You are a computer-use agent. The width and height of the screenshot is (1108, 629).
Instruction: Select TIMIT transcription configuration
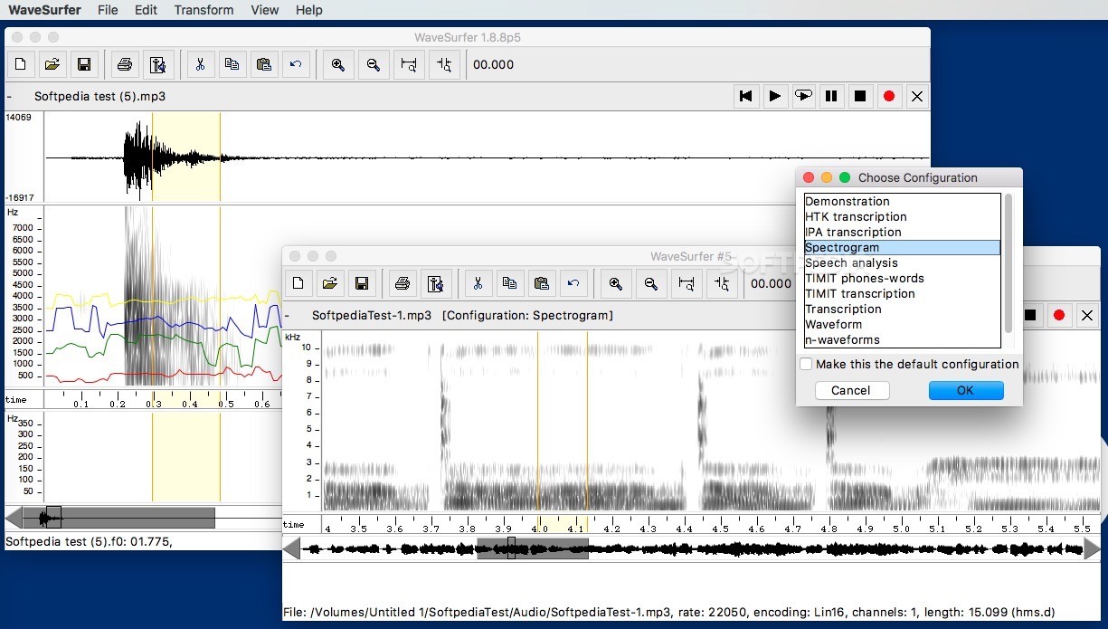click(x=902, y=294)
